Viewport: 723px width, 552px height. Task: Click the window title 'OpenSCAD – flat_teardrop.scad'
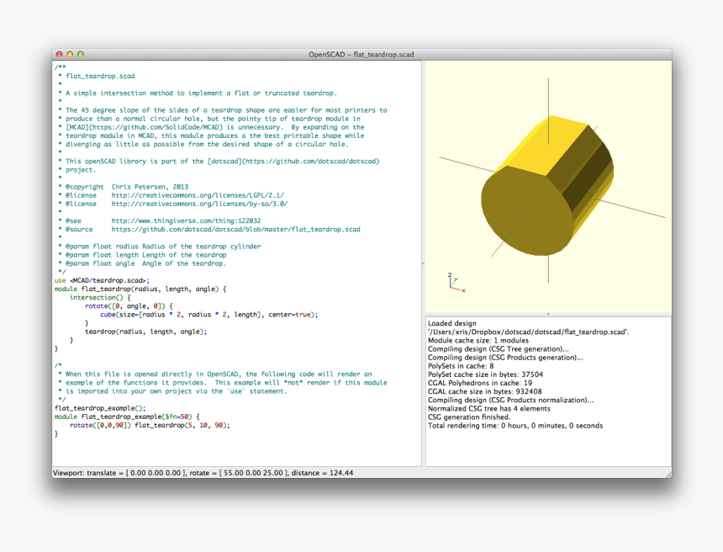pyautogui.click(x=361, y=55)
